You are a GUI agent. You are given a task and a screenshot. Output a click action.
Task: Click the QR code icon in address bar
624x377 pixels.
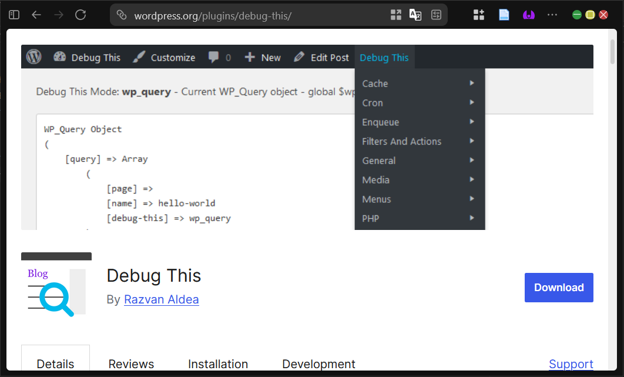[x=396, y=15]
